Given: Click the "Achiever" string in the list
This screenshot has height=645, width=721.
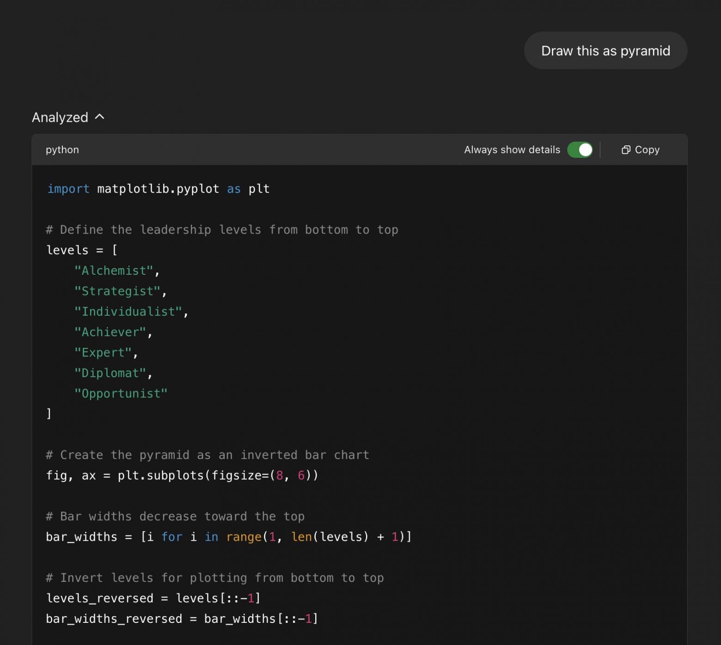Looking at the screenshot, I should click(110, 332).
